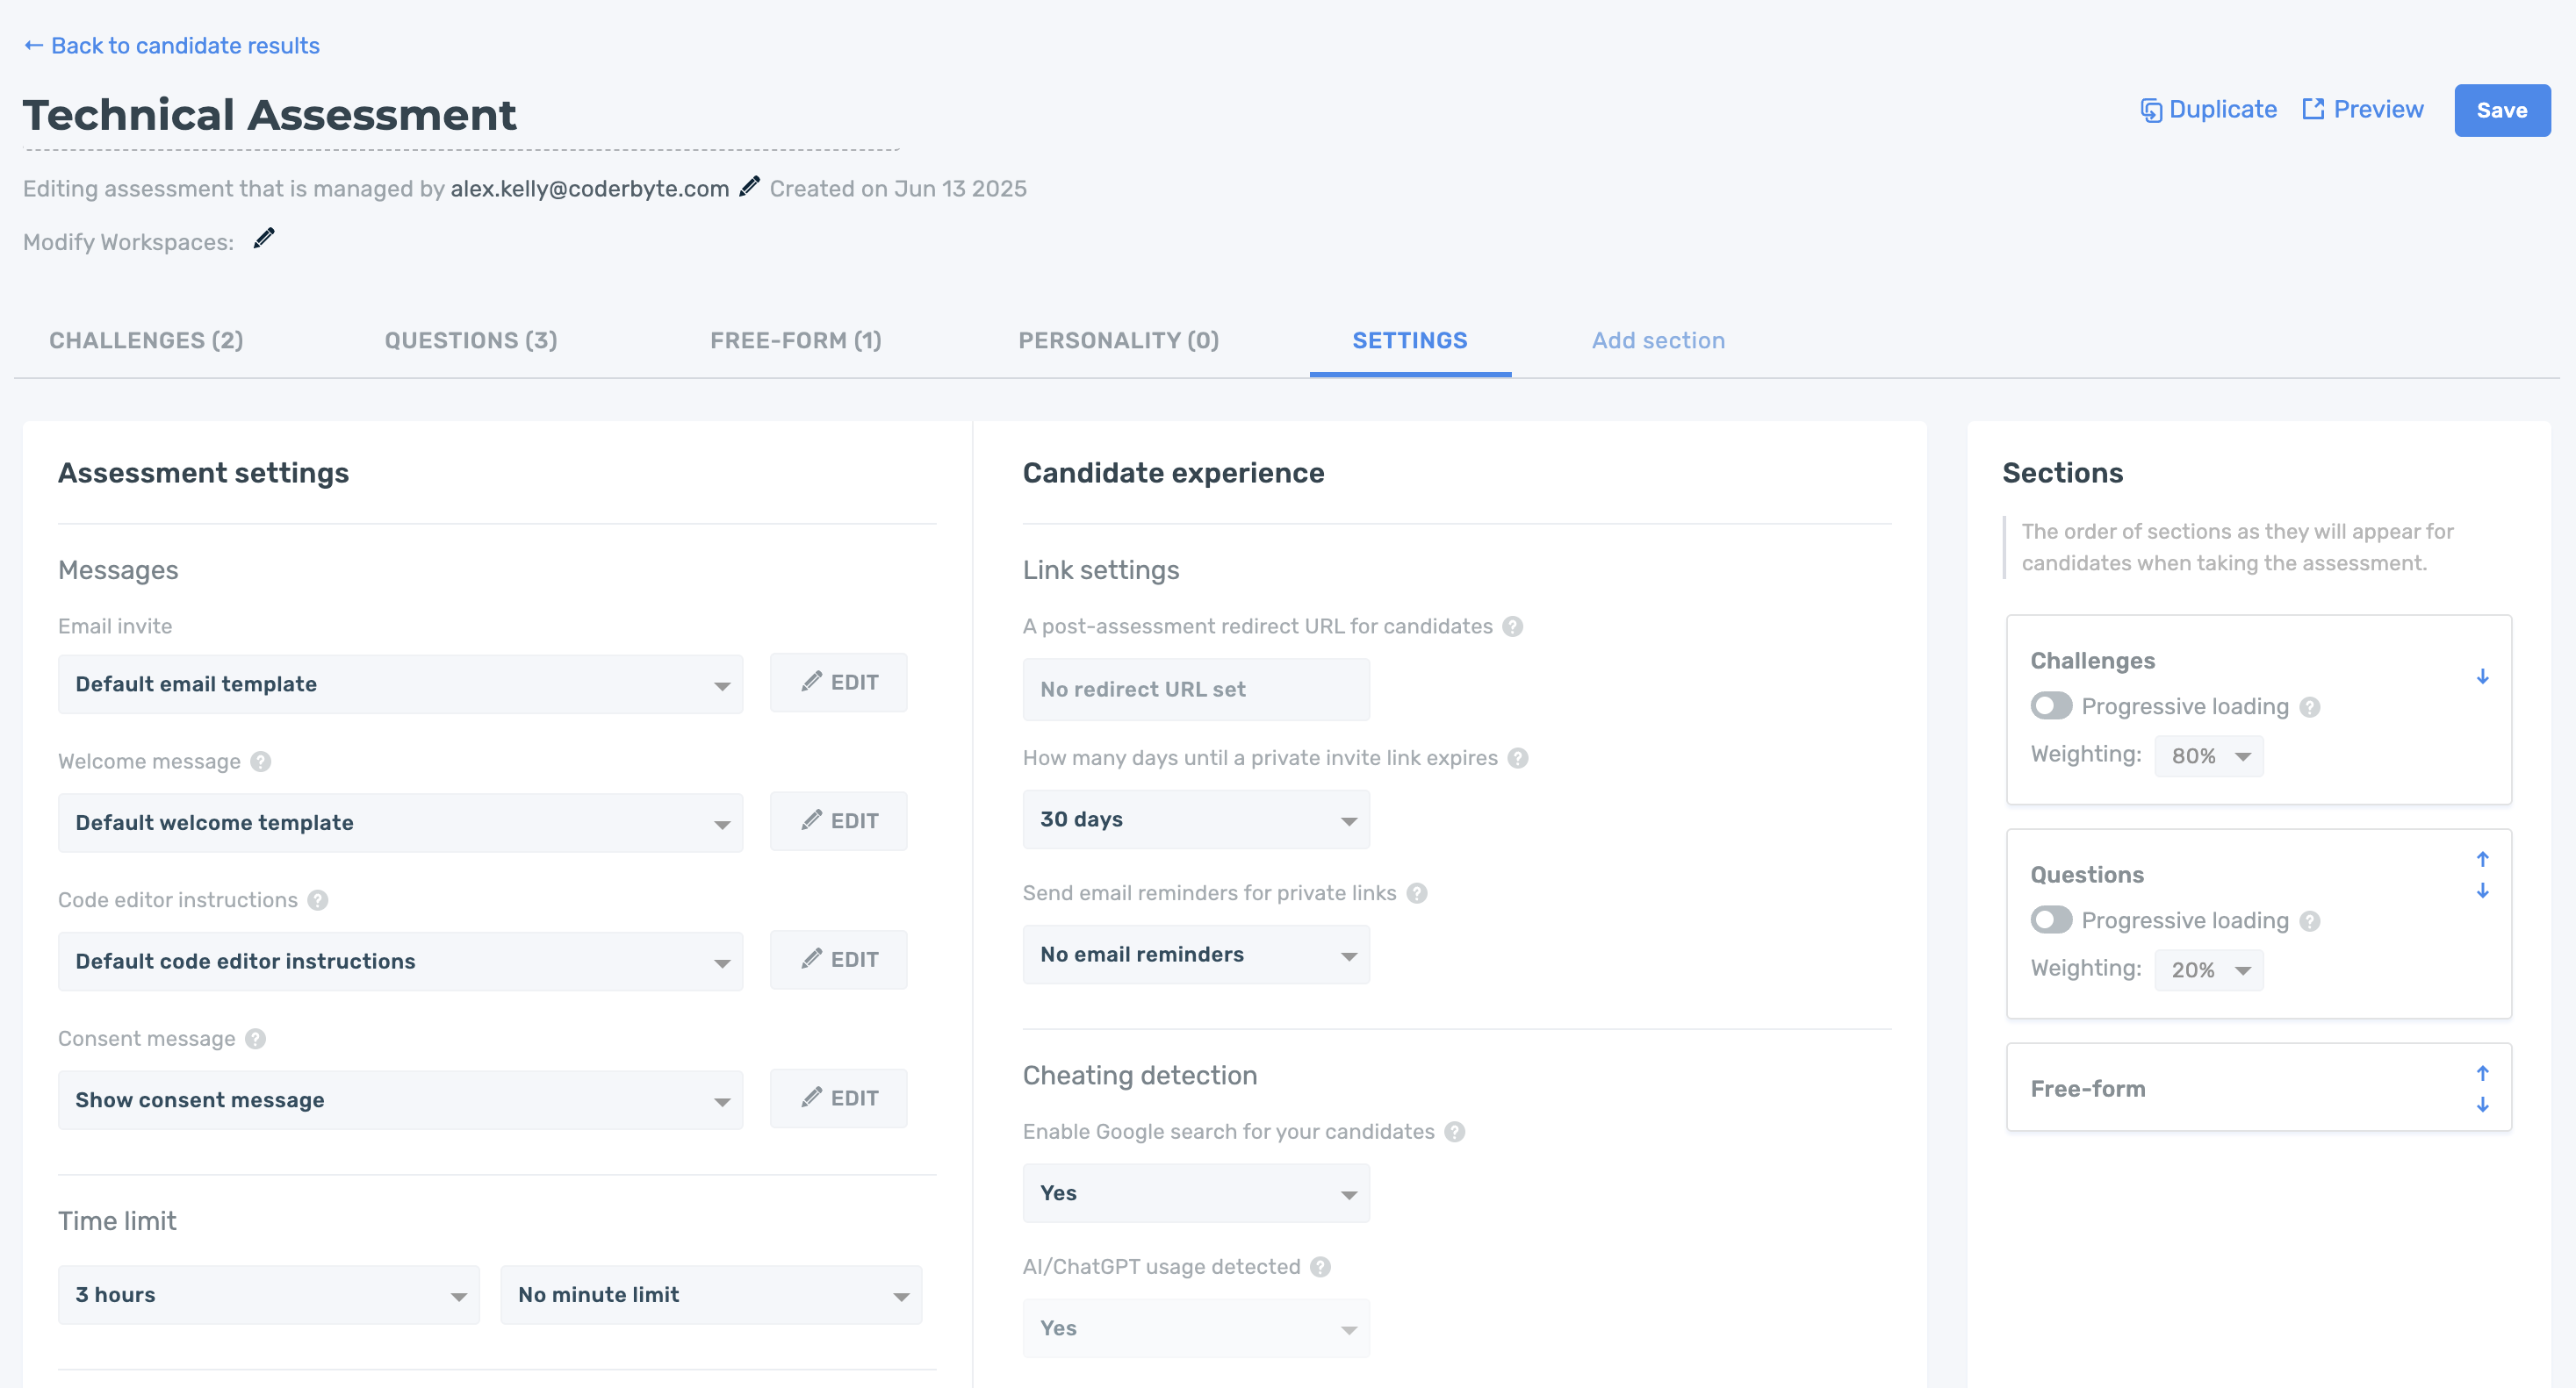Click the Free-form section card label
2576x1388 pixels.
[2088, 1089]
